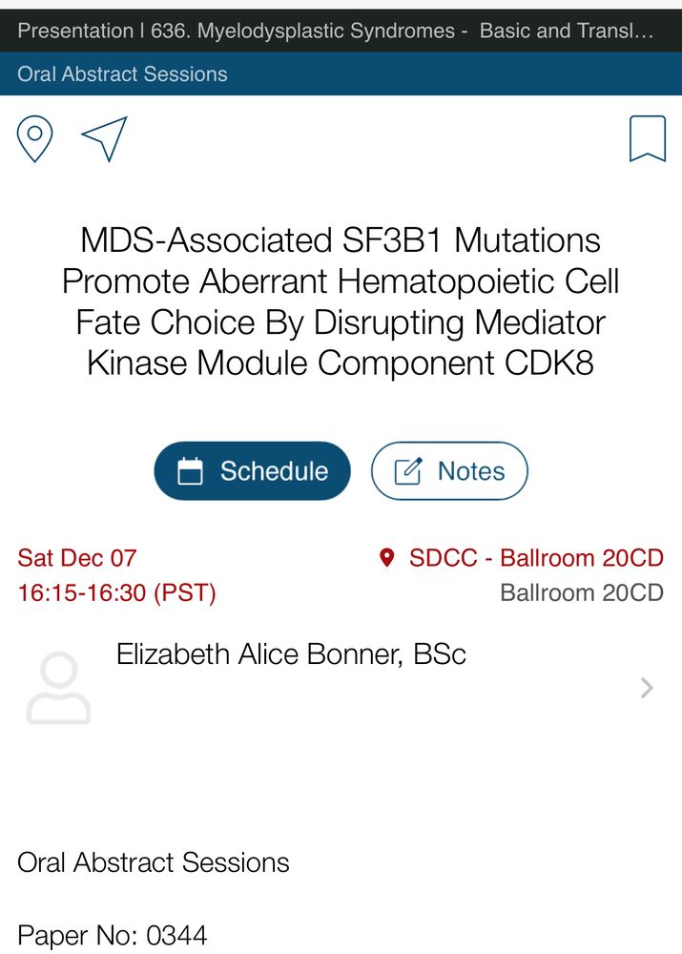This screenshot has width=682, height=954.
Task: Open the Notes button
Action: click(x=449, y=471)
